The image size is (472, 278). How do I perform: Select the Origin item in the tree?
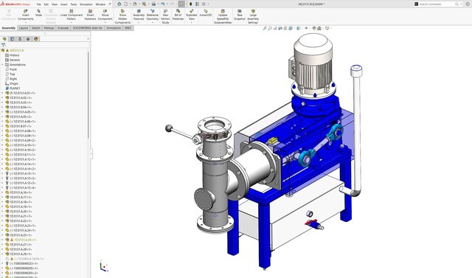click(x=12, y=83)
